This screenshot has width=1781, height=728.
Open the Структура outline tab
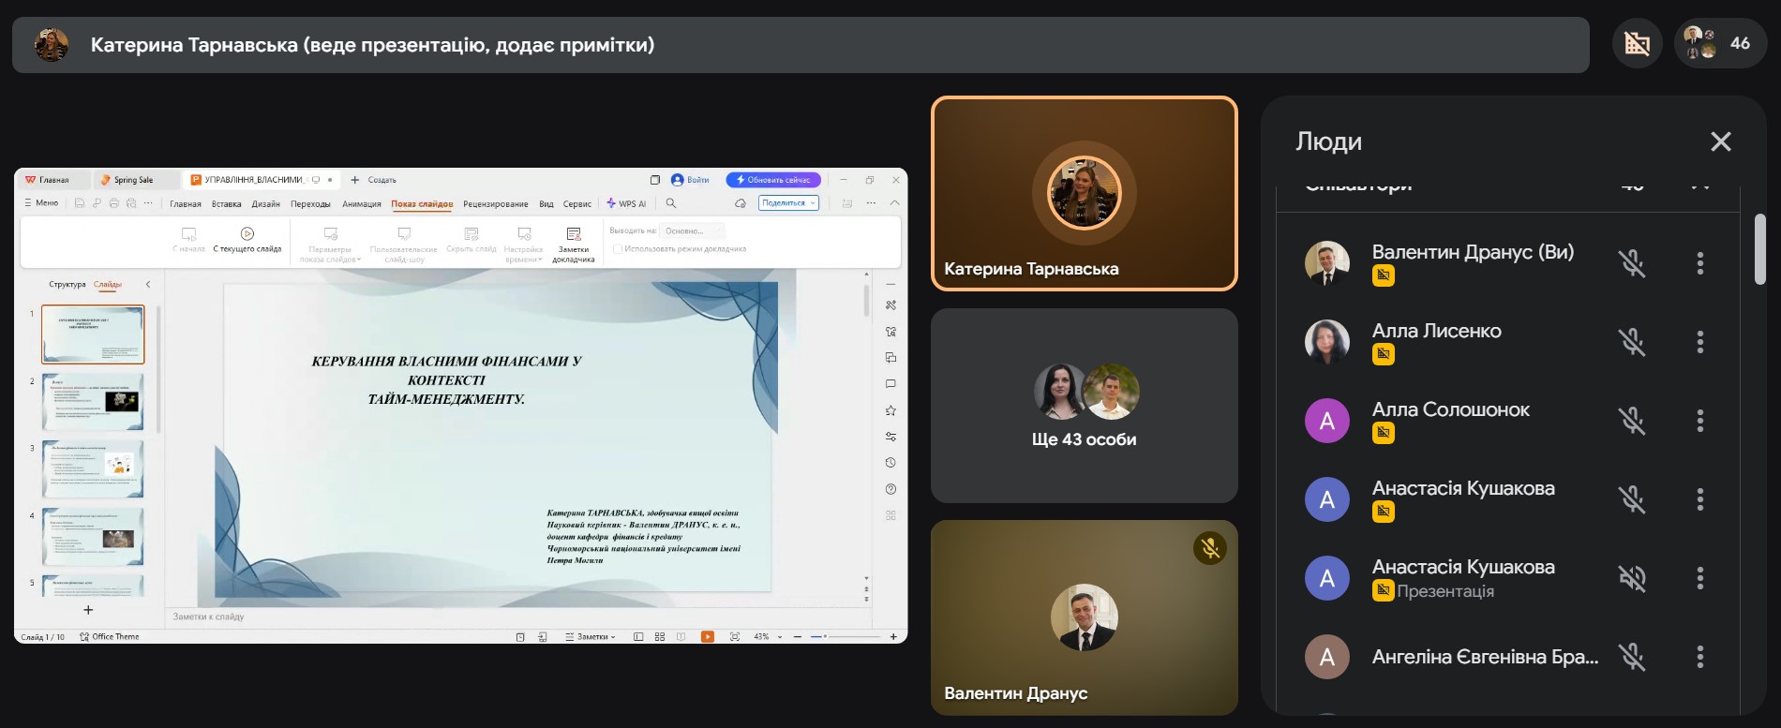tap(67, 284)
